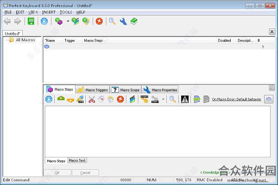The width and height of the screenshot is (278, 185).
Task: Select bottom Macro Text view tab
Action: click(x=77, y=160)
